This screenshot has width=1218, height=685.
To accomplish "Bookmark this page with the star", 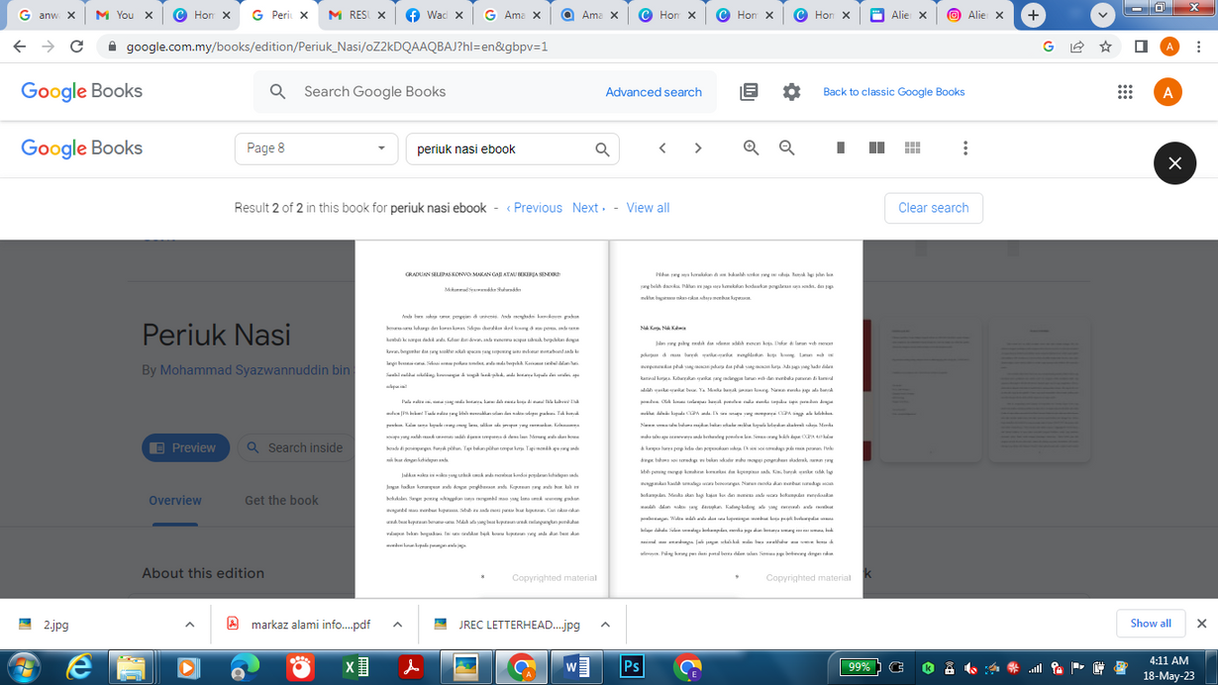I will [1106, 47].
